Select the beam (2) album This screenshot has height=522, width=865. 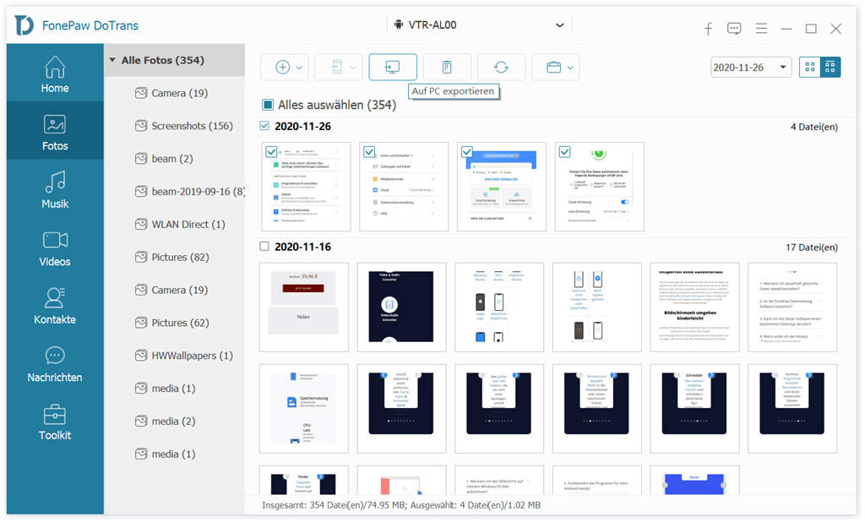[164, 159]
